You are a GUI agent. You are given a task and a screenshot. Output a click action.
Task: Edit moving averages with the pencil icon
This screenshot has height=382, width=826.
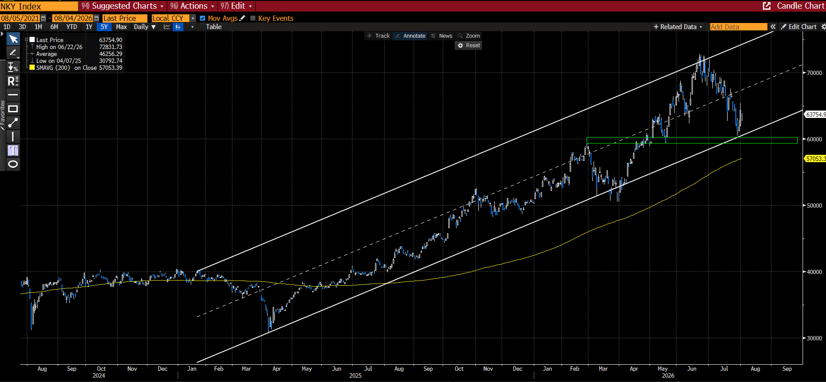(242, 18)
